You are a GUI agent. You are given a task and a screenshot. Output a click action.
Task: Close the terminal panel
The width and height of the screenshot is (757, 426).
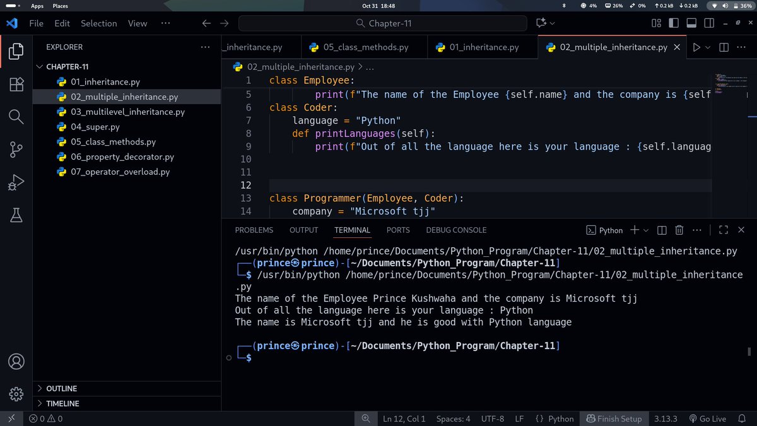pyautogui.click(x=741, y=230)
